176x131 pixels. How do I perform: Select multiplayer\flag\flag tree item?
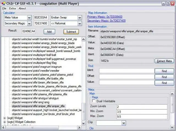coord(34,63)
